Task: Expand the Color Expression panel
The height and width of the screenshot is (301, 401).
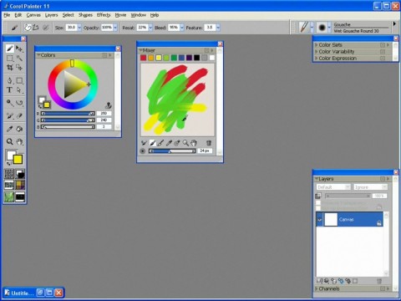Action: [317, 58]
